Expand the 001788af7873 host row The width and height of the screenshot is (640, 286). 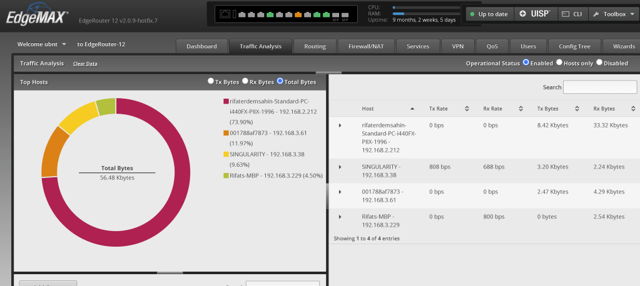340,192
